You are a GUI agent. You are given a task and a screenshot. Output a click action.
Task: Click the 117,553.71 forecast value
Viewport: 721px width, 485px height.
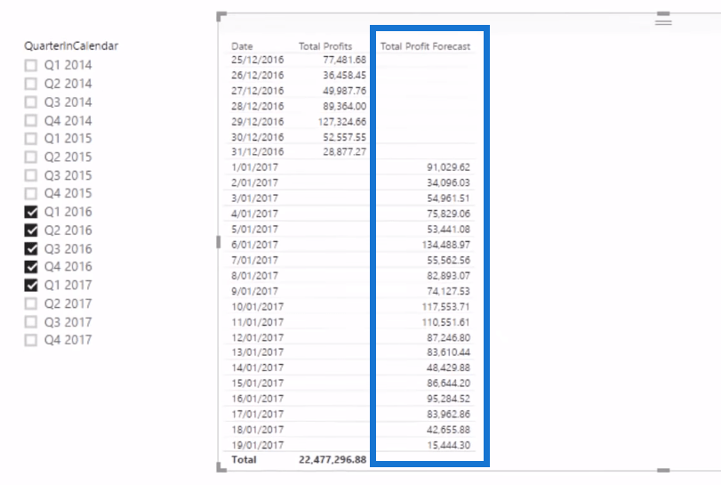click(x=446, y=306)
